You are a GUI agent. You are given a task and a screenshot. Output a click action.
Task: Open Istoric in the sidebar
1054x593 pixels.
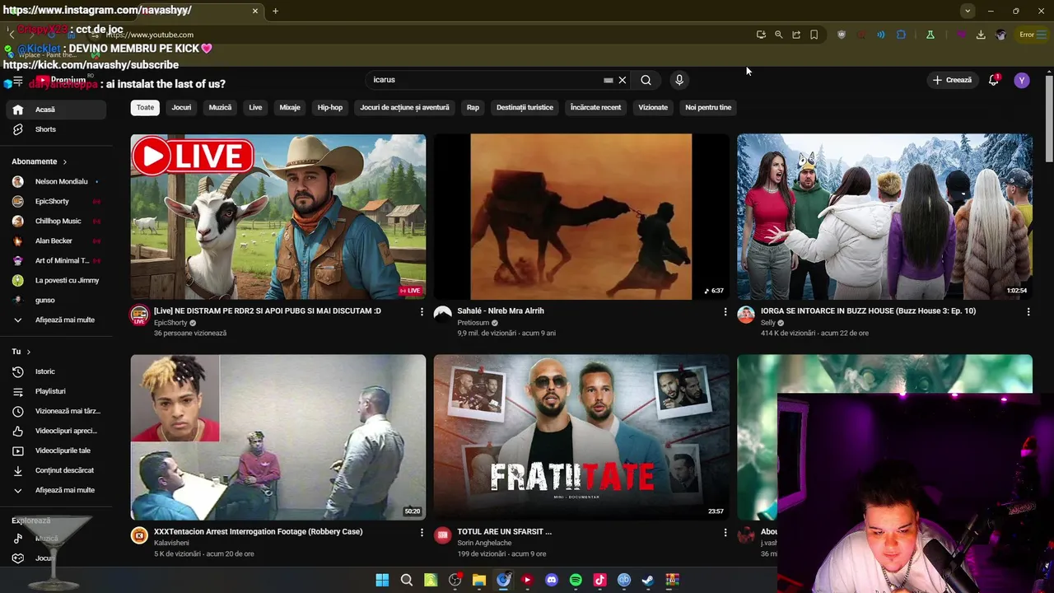click(x=55, y=371)
